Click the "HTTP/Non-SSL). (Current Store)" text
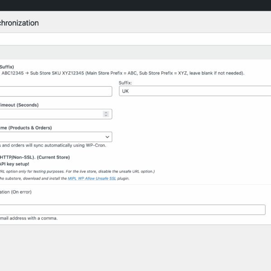271x271 pixels. point(35,157)
